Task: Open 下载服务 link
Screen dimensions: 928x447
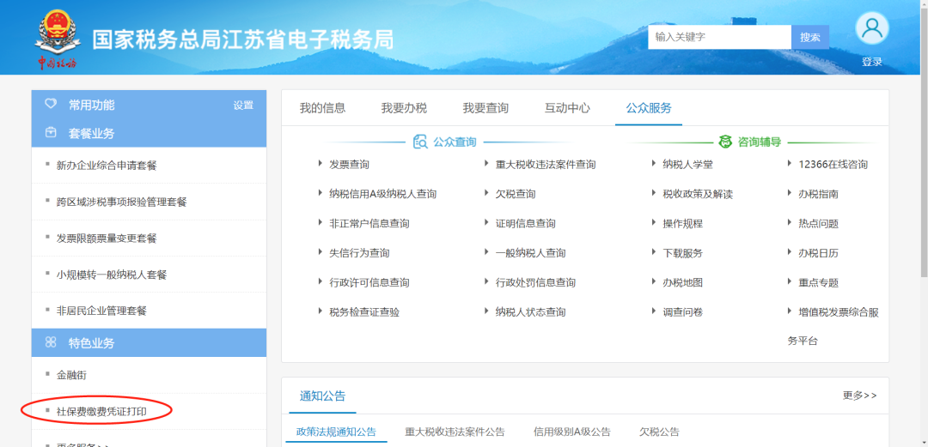Action: [683, 253]
